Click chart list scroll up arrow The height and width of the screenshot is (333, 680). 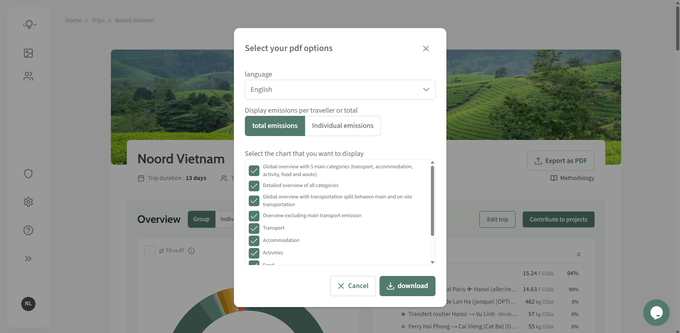(x=432, y=162)
